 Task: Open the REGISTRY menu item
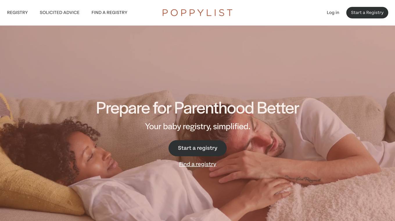click(x=17, y=12)
